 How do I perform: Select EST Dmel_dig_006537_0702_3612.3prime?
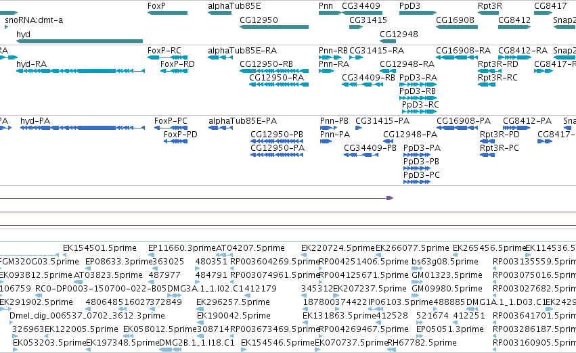[x=87, y=316]
